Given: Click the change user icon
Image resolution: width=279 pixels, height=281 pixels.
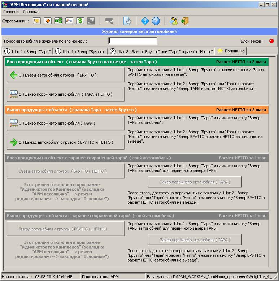Looking at the screenshot, I should [x=174, y=21].
